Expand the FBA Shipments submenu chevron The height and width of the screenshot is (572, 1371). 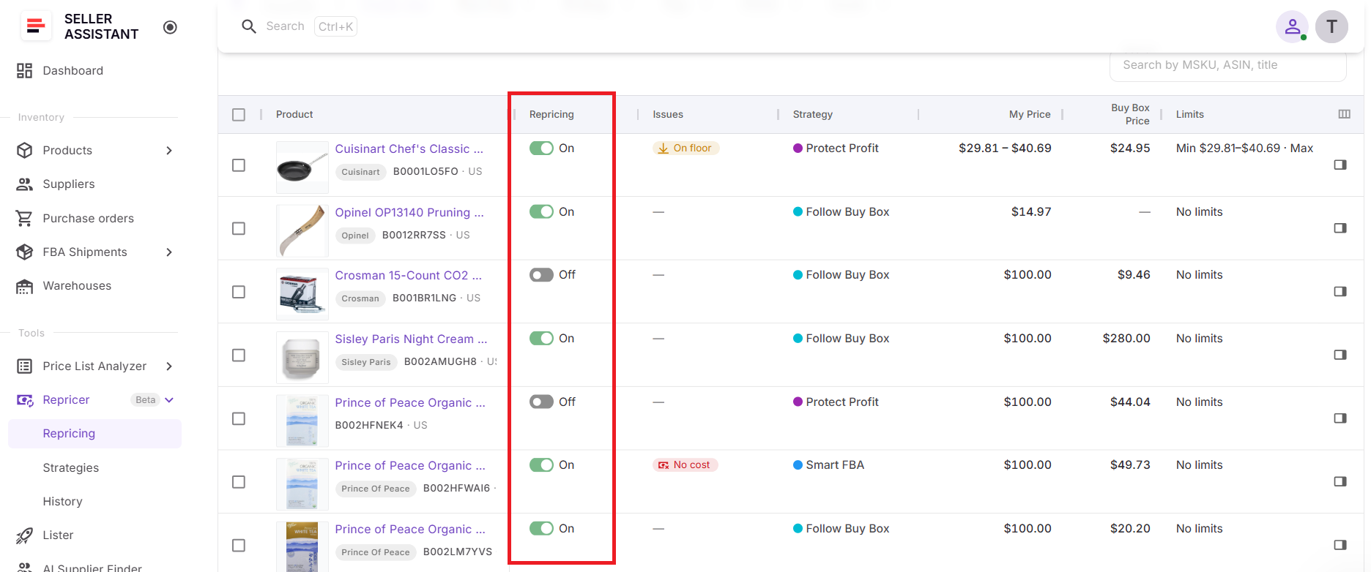coord(169,252)
